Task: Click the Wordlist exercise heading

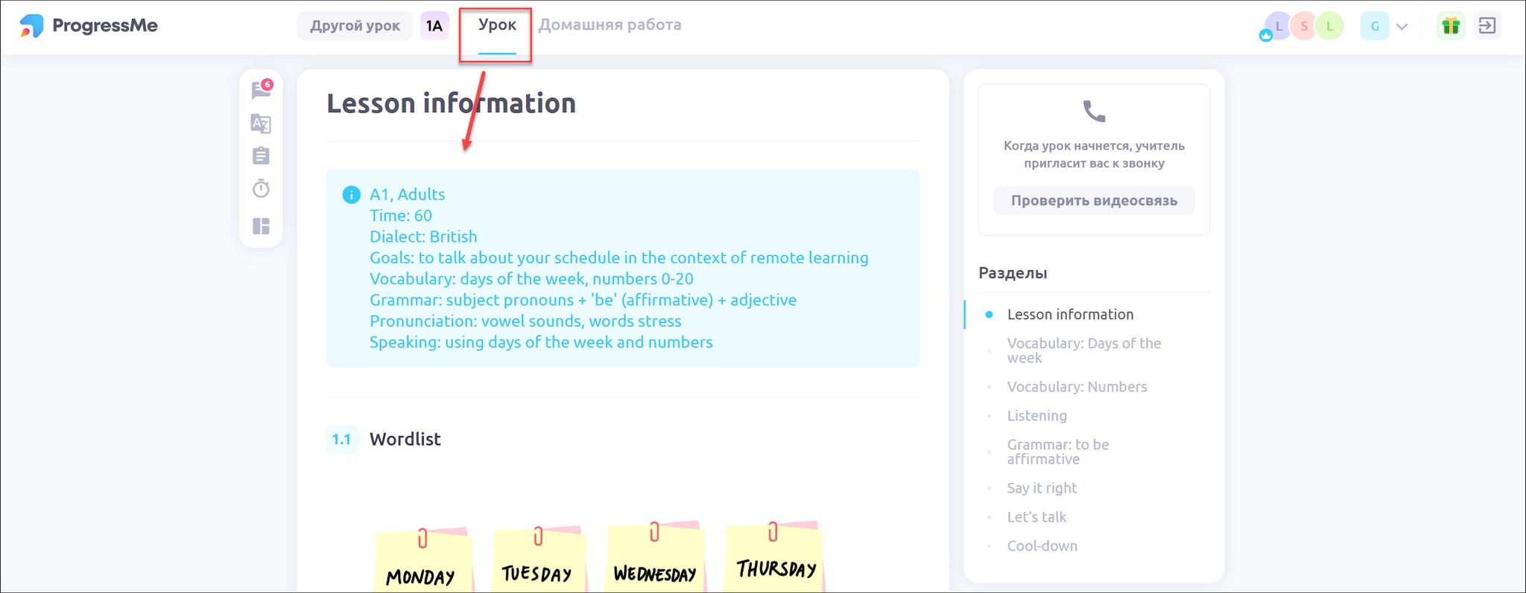Action: click(405, 439)
